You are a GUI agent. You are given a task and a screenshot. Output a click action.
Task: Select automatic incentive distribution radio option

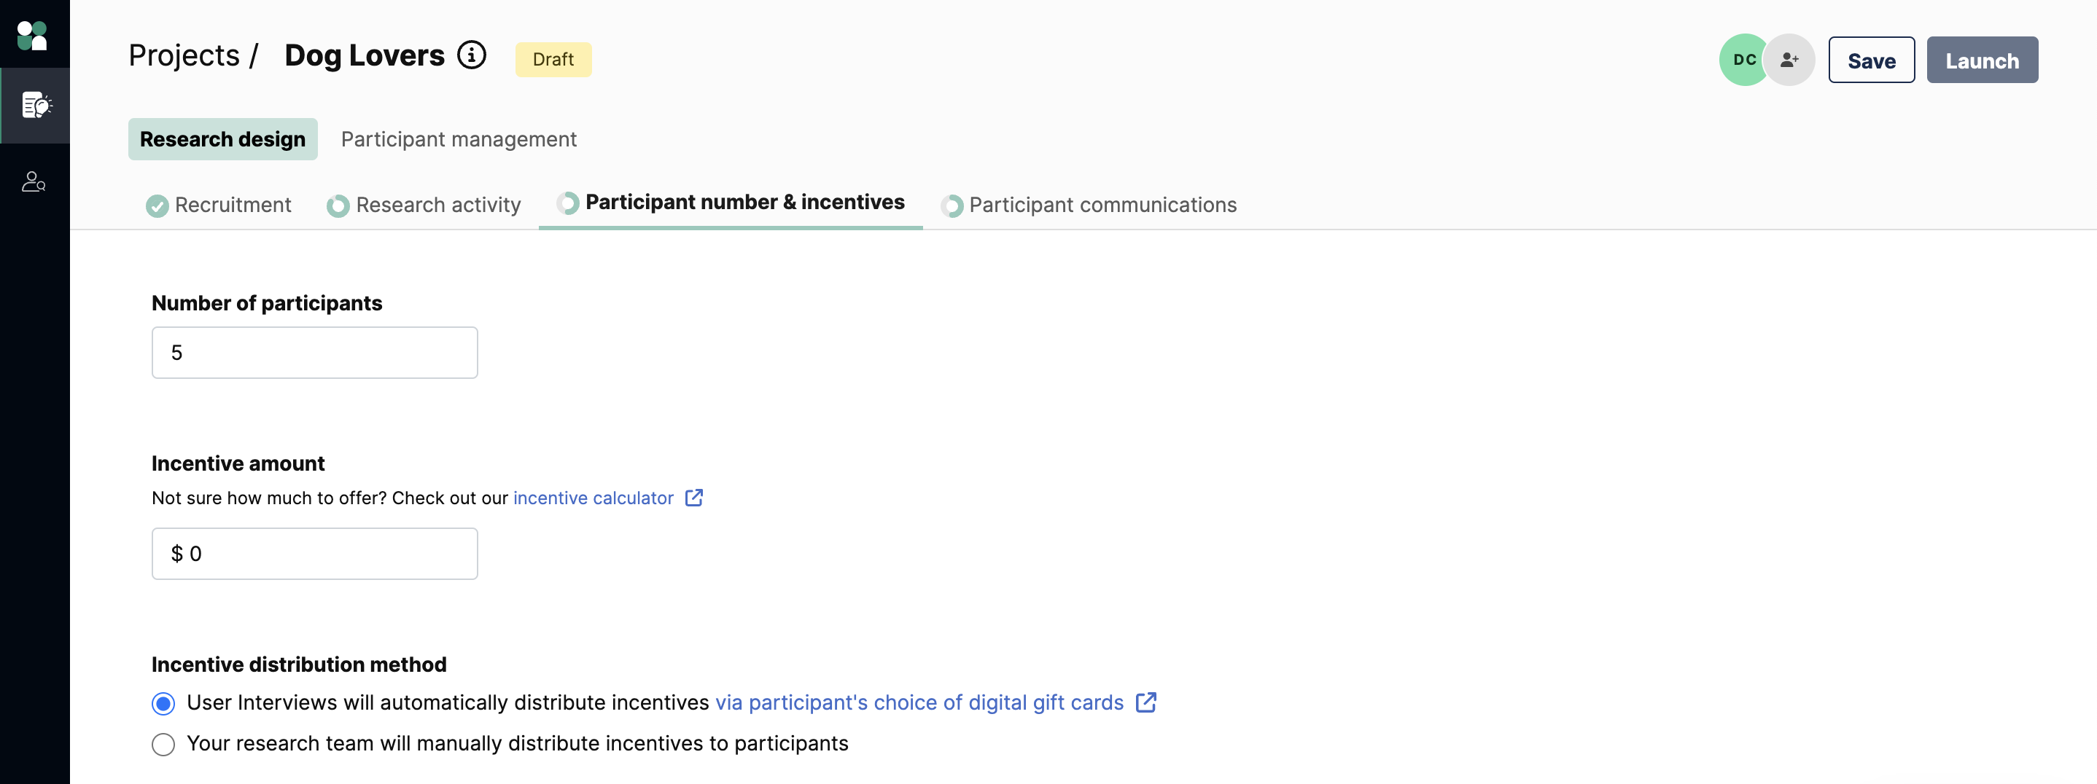(163, 703)
